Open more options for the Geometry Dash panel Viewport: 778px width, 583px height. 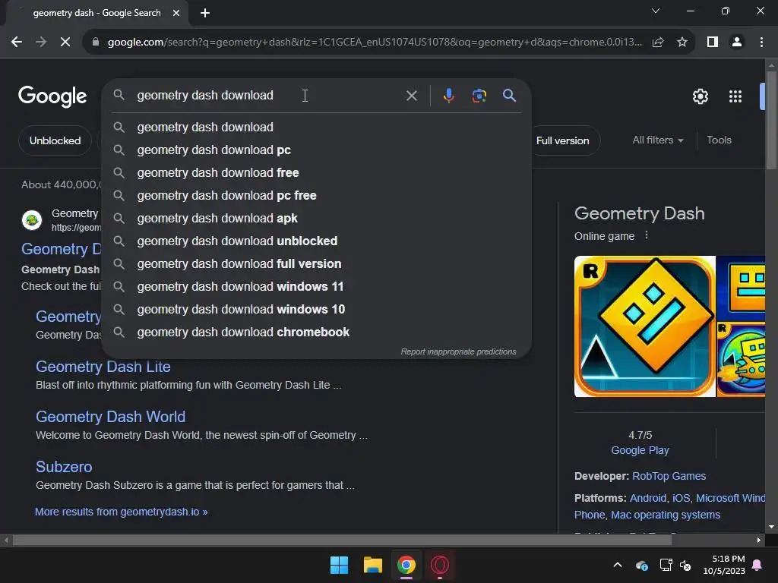(646, 235)
